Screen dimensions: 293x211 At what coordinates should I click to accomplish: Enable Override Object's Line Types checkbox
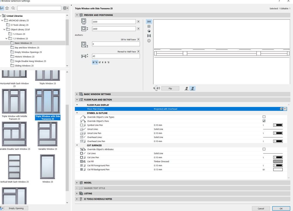(264, 117)
